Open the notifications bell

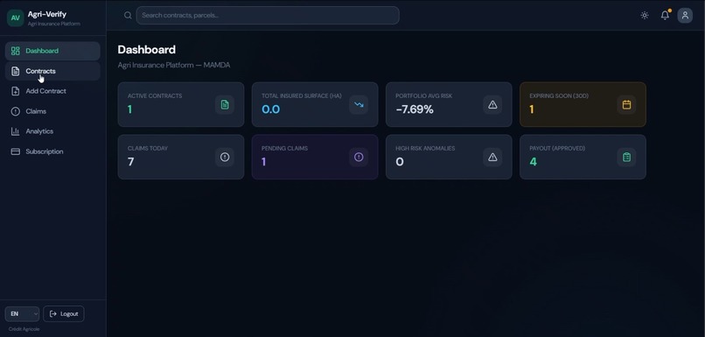(x=665, y=15)
